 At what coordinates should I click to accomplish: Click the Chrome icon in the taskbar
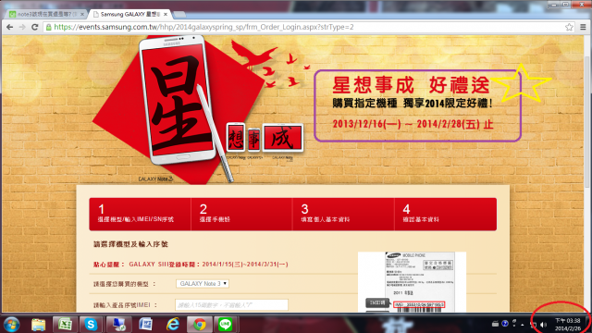(200, 325)
